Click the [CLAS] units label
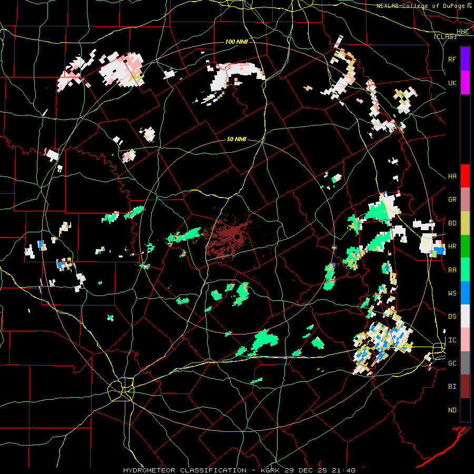 tap(445, 36)
